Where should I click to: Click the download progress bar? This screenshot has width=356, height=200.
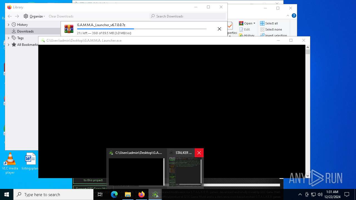pos(142,29)
